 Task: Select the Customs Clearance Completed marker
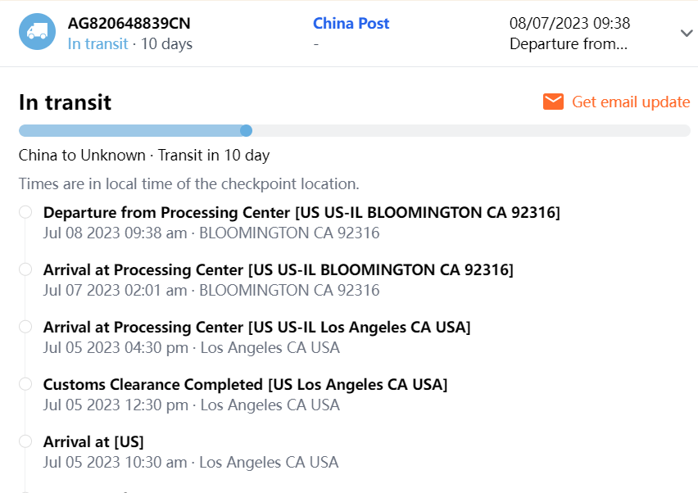[x=25, y=384]
